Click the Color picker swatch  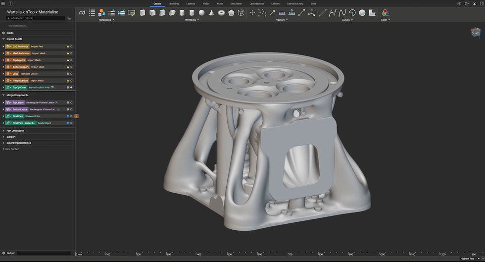coord(385,13)
